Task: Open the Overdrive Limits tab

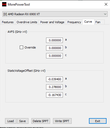Action: [27, 22]
